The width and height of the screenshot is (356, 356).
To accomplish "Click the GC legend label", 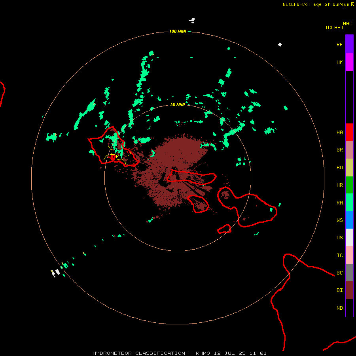I will (340, 273).
